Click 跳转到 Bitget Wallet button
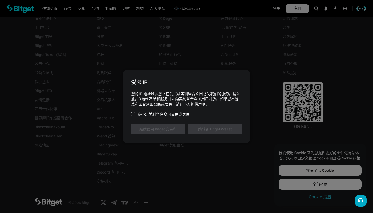Viewport: 373px width, 213px height. pos(215,129)
